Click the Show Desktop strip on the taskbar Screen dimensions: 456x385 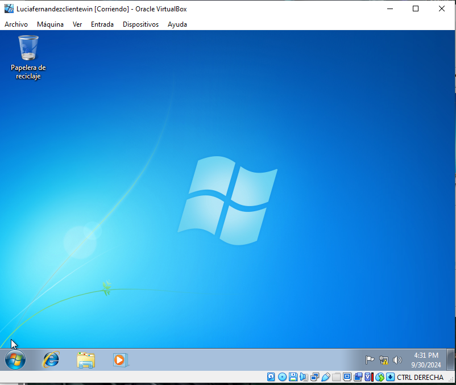[x=451, y=359]
